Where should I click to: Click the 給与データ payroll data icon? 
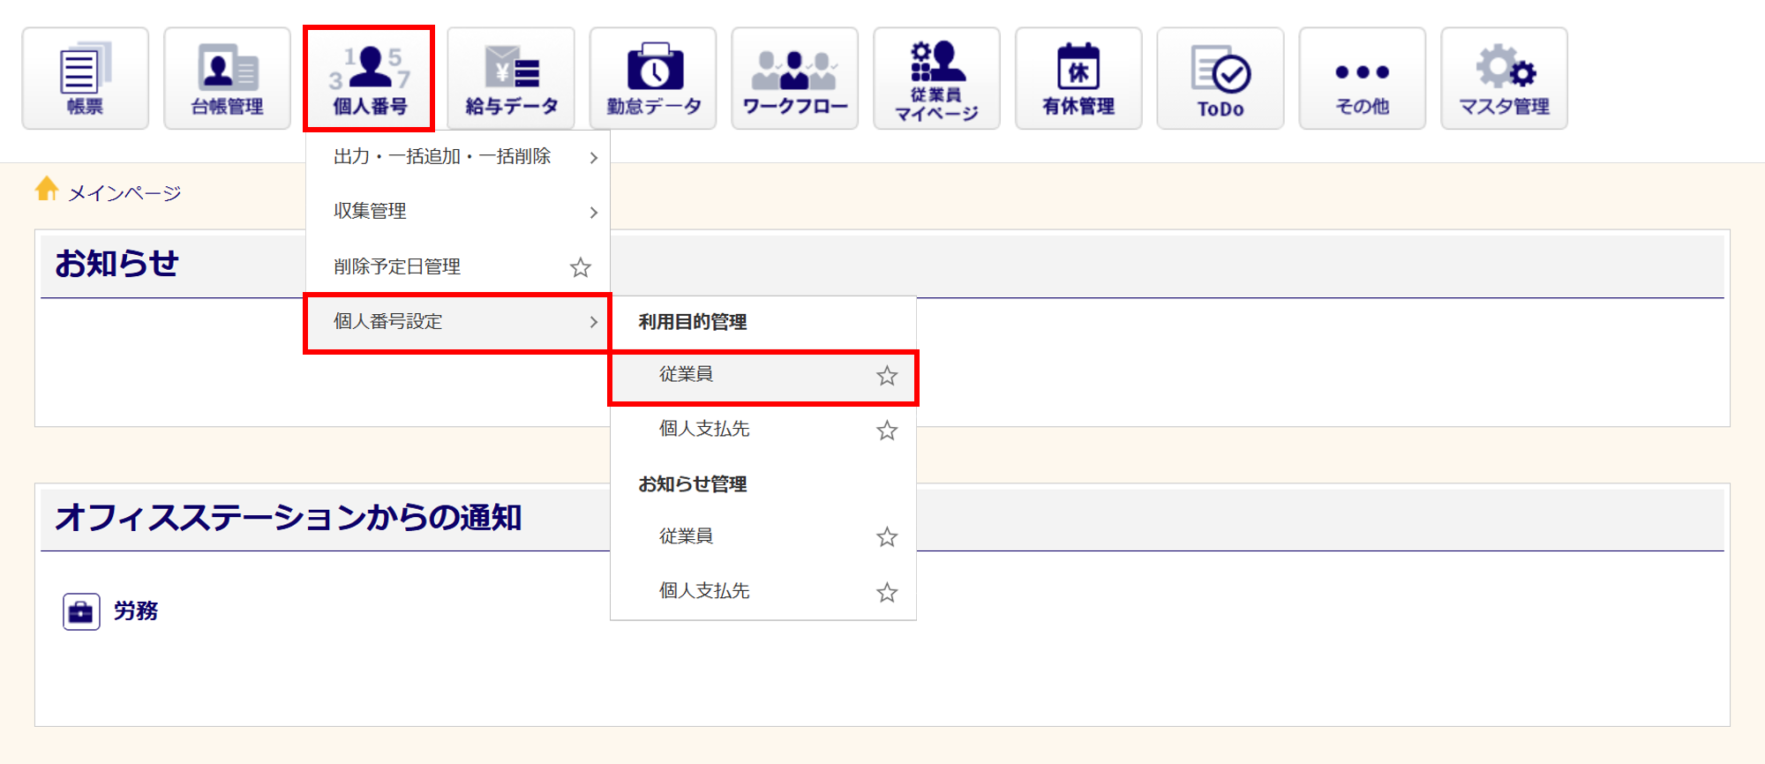pos(511,79)
